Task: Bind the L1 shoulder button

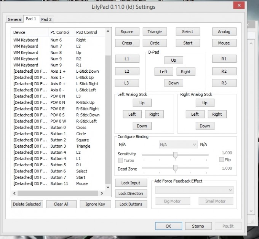Action: (x=127, y=59)
